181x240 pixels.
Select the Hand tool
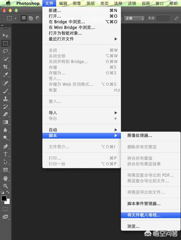(5, 178)
